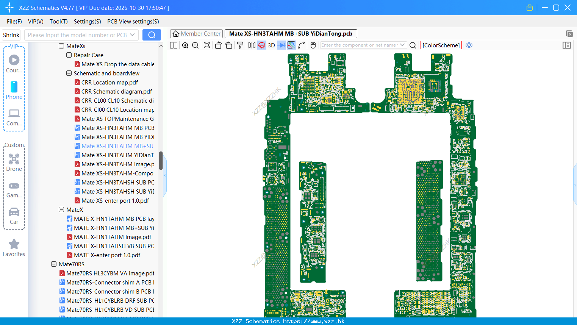Collapse the Mate70RS tree node
577x325 pixels.
click(x=54, y=264)
